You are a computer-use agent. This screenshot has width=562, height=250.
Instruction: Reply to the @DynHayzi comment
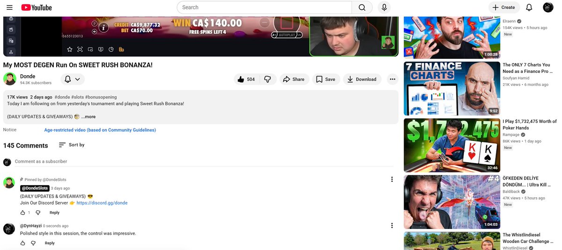point(50,243)
